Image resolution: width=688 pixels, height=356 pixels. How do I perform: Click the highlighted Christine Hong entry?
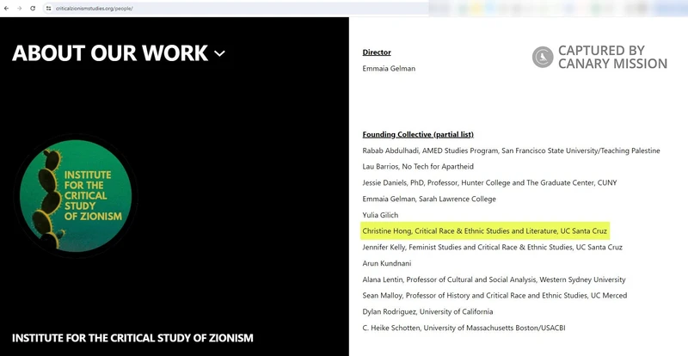click(486, 231)
